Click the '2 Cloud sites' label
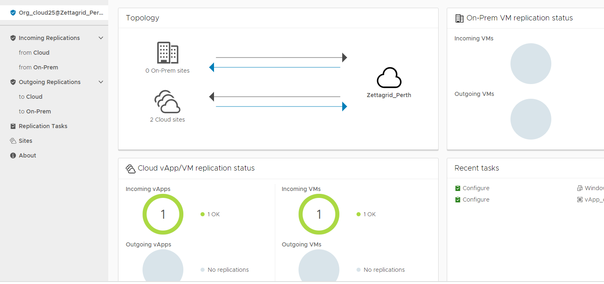604x284 pixels. (167, 120)
